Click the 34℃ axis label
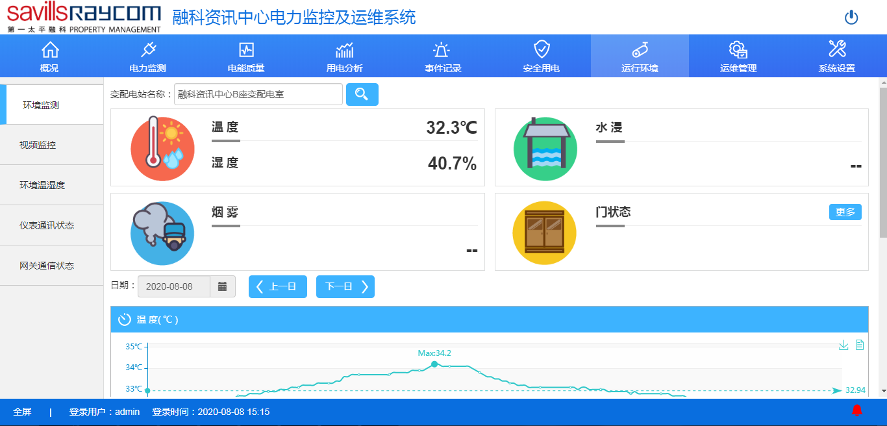 point(134,368)
